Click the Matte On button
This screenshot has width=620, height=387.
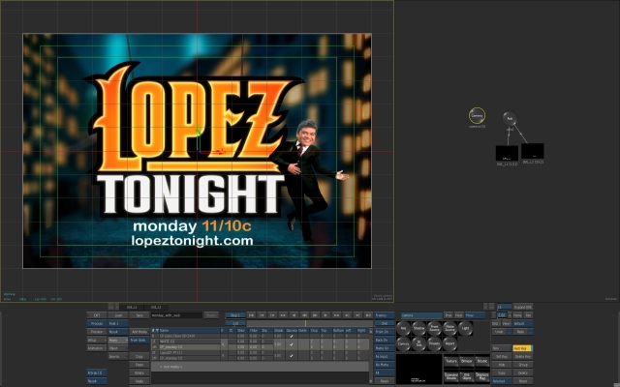pos(385,348)
